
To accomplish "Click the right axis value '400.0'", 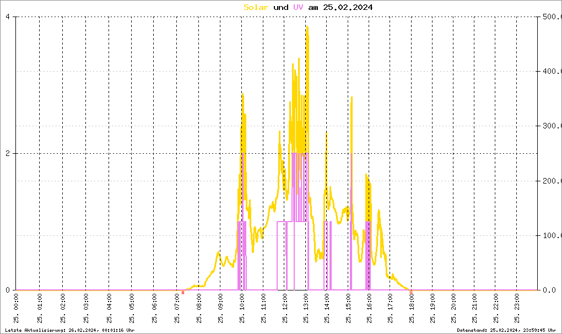I will pyautogui.click(x=552, y=71).
